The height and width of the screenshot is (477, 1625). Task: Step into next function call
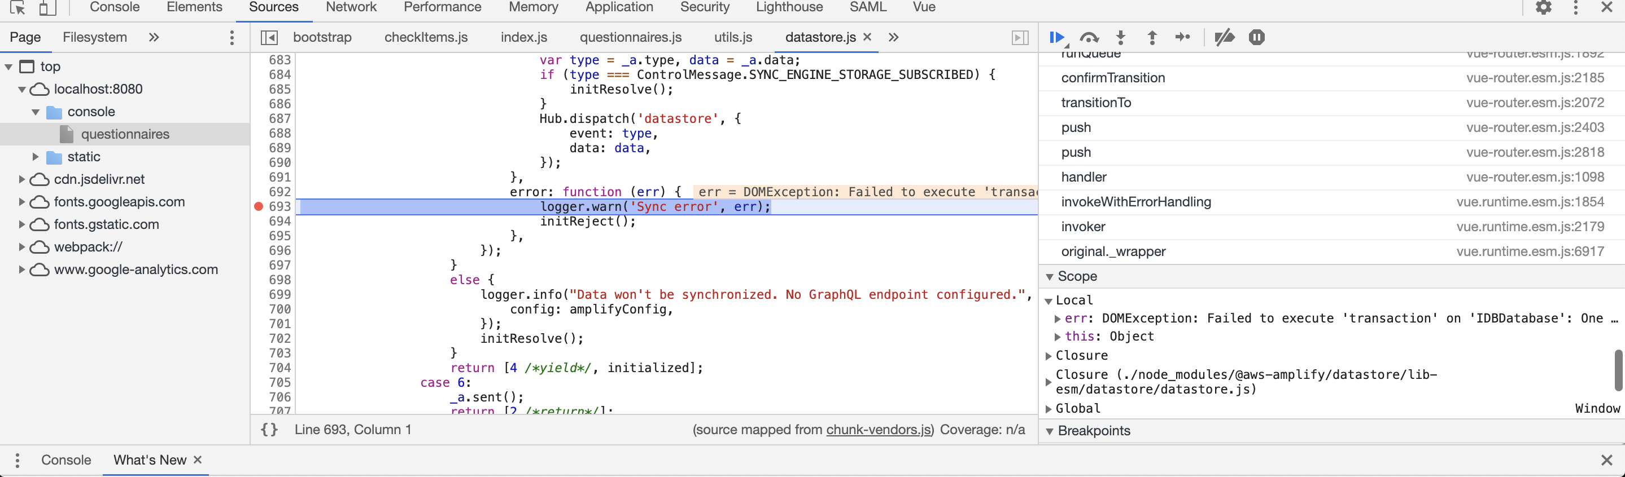point(1120,38)
